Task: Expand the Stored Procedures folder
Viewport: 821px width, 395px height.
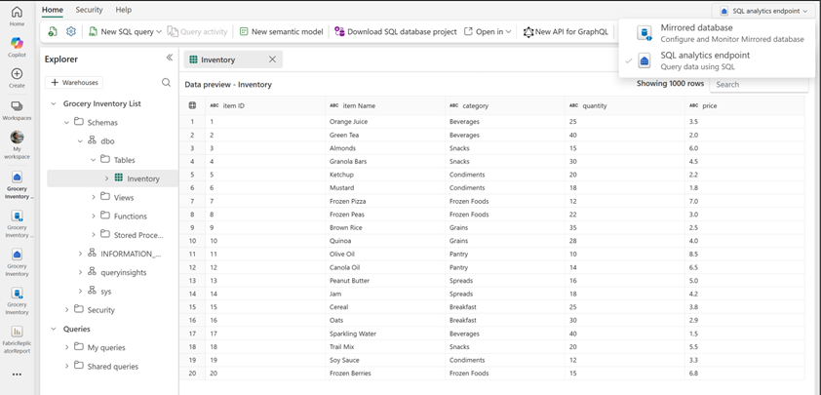Action: tap(95, 234)
